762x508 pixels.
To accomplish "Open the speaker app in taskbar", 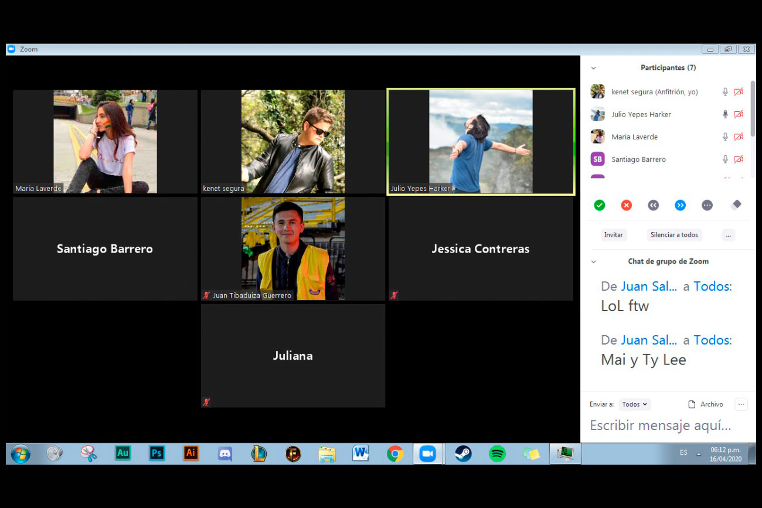I will 55,454.
